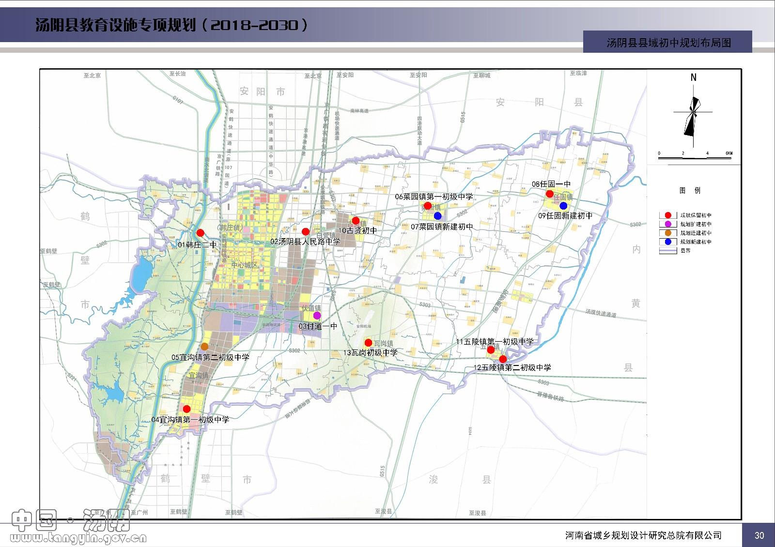
Task: Click the label text 05宜沟镇第二初级中学
Action: pyautogui.click(x=211, y=357)
